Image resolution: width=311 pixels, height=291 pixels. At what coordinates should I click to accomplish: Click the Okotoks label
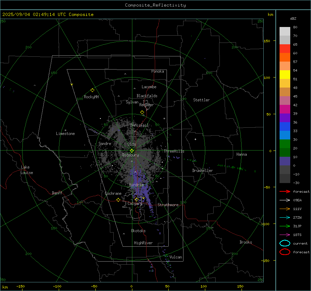click(138, 231)
